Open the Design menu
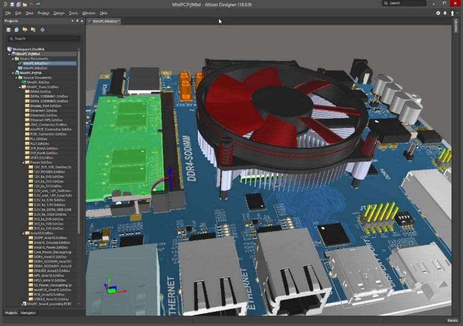 59,13
